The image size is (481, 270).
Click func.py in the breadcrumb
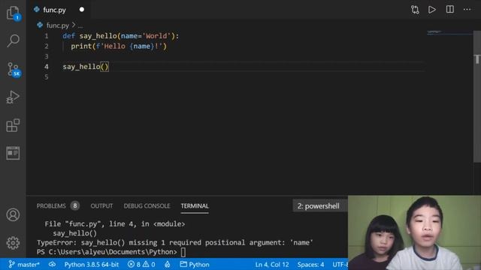tap(57, 25)
